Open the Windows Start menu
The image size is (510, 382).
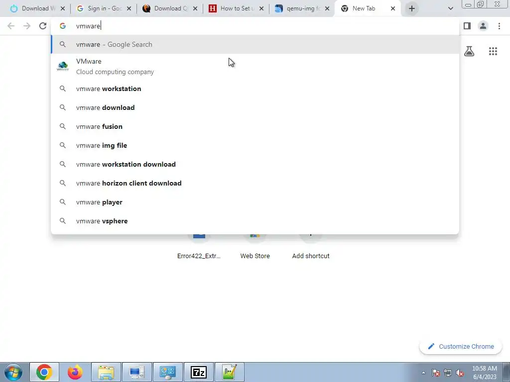[13, 372]
